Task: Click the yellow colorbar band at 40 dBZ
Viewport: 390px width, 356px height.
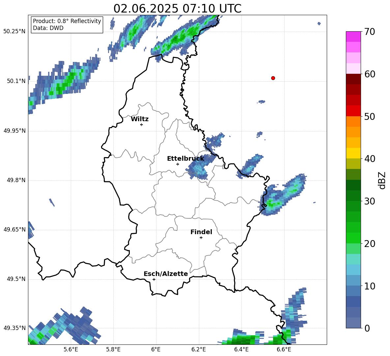Action: (353, 153)
